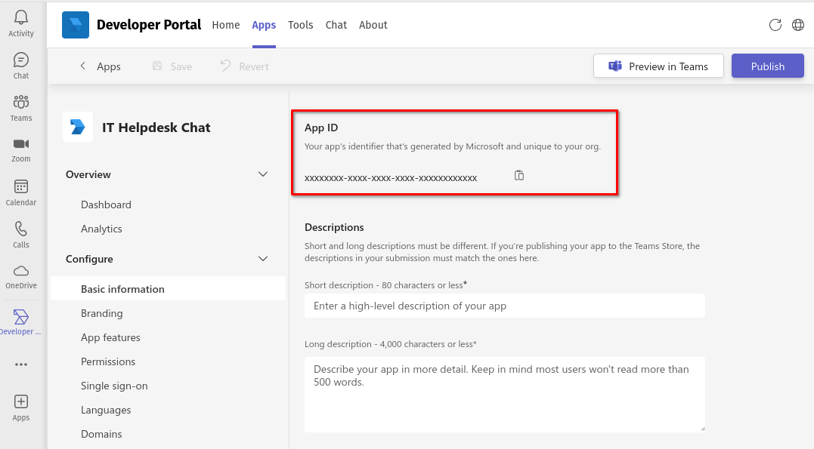Image resolution: width=814 pixels, height=449 pixels.
Task: Open the Permissions page
Action: point(108,361)
